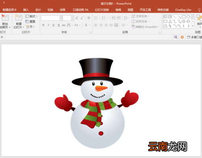The height and width of the screenshot is (158, 202).
Task: Align text right
Action: point(106,25)
